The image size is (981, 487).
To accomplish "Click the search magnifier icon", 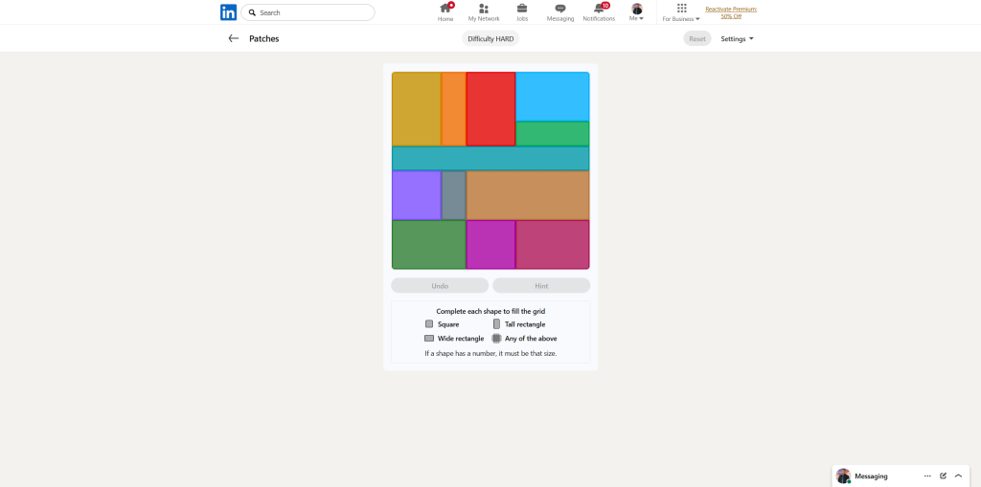I will (252, 12).
